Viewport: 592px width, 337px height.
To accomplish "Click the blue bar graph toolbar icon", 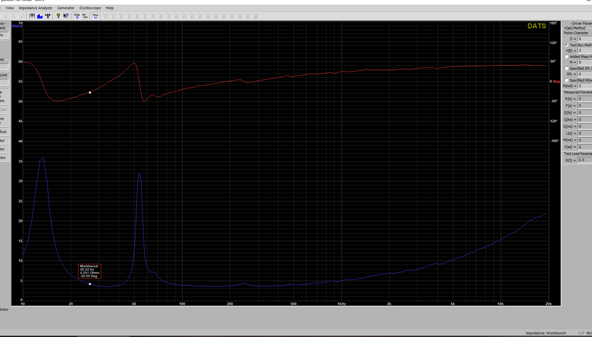I will point(40,16).
